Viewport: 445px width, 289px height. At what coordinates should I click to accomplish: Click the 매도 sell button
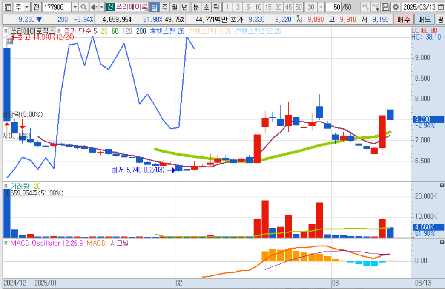(424, 20)
